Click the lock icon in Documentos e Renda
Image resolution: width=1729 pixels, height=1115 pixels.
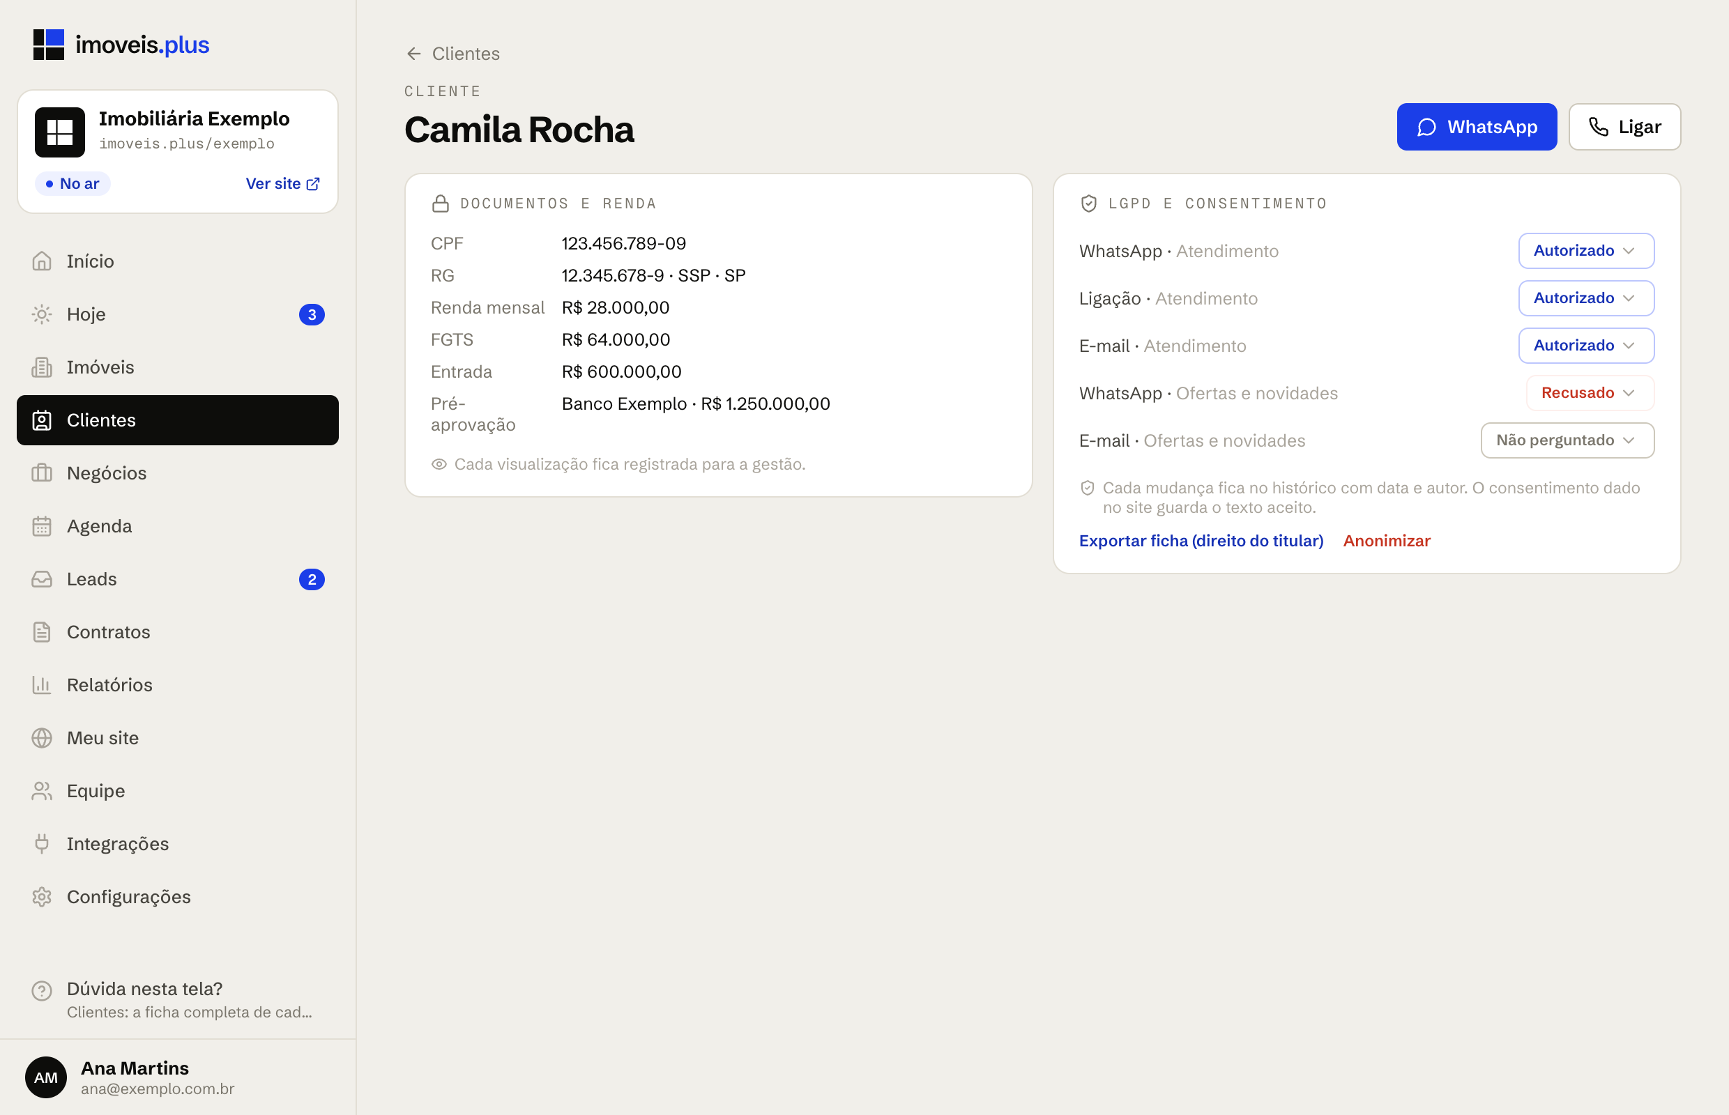click(441, 203)
